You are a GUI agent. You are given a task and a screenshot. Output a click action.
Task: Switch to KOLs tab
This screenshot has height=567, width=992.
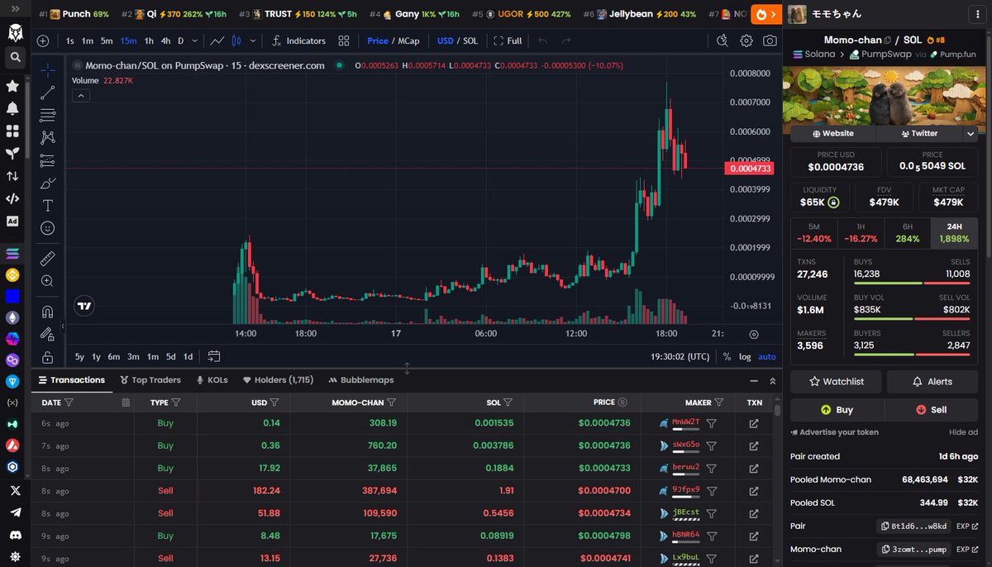pos(212,380)
